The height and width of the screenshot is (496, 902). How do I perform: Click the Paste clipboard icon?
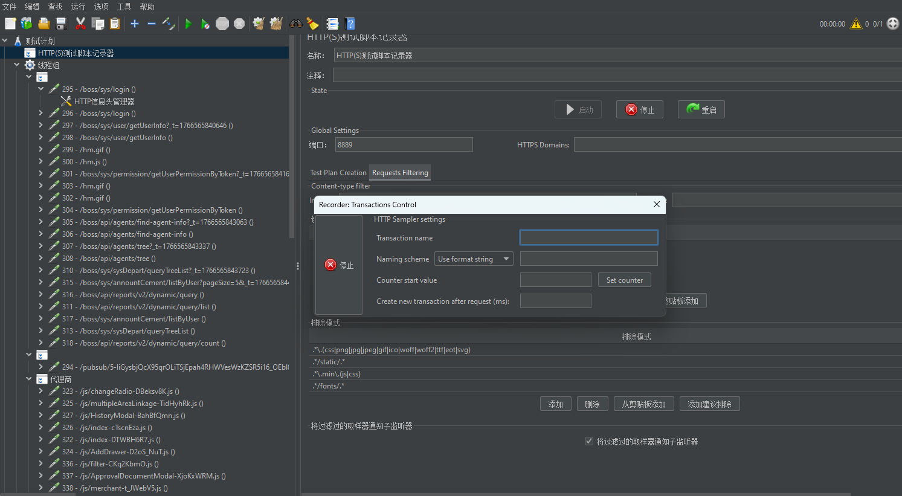tap(115, 24)
